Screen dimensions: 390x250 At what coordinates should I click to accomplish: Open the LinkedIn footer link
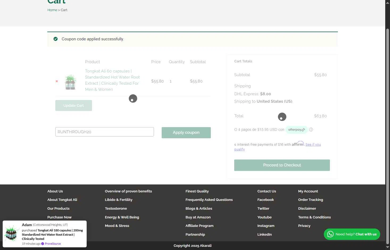[265, 234]
